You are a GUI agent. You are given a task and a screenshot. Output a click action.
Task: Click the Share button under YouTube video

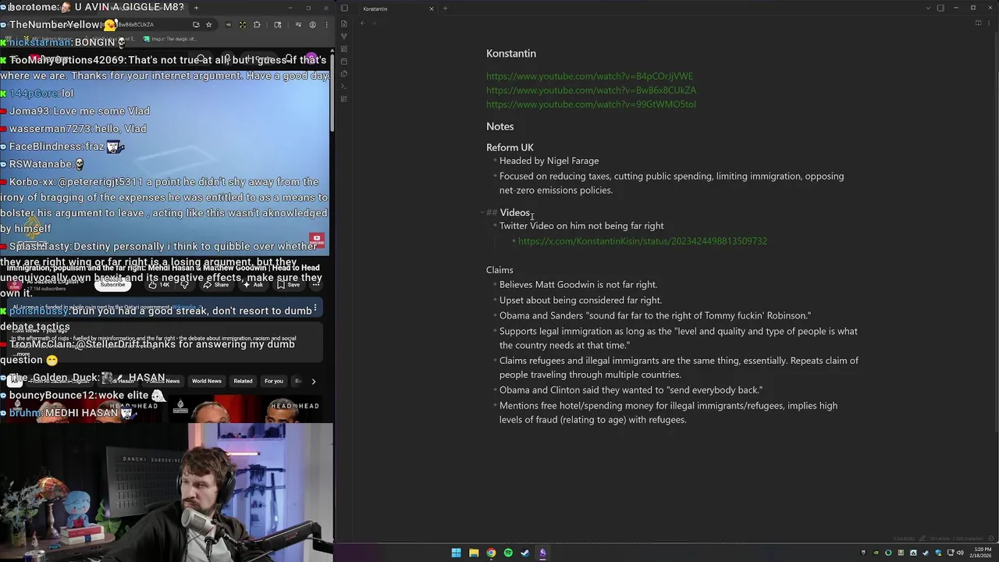[216, 285]
